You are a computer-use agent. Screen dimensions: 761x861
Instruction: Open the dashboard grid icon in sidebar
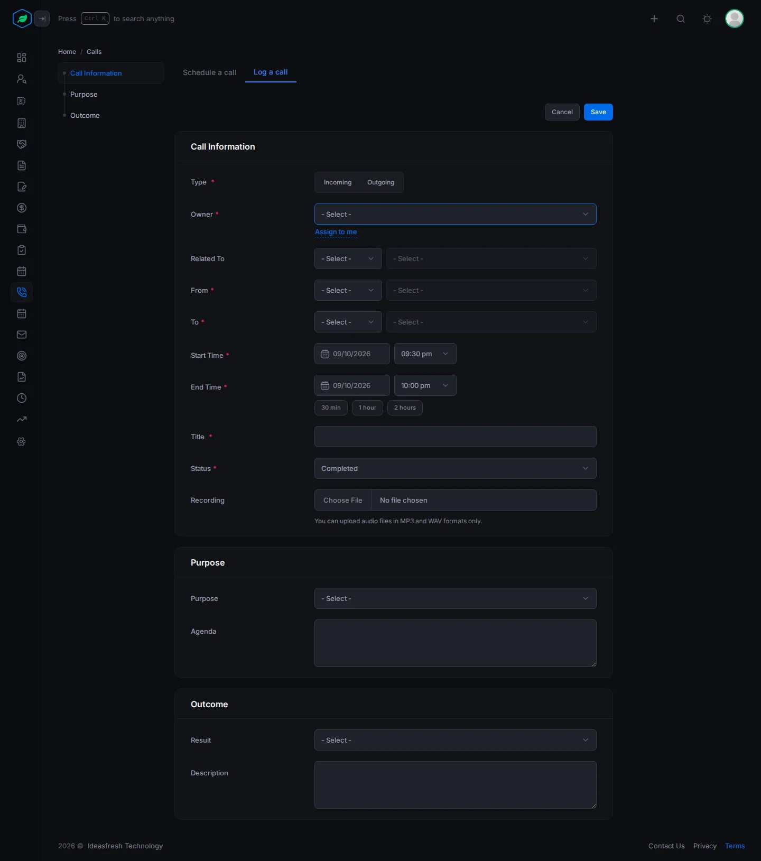(22, 58)
